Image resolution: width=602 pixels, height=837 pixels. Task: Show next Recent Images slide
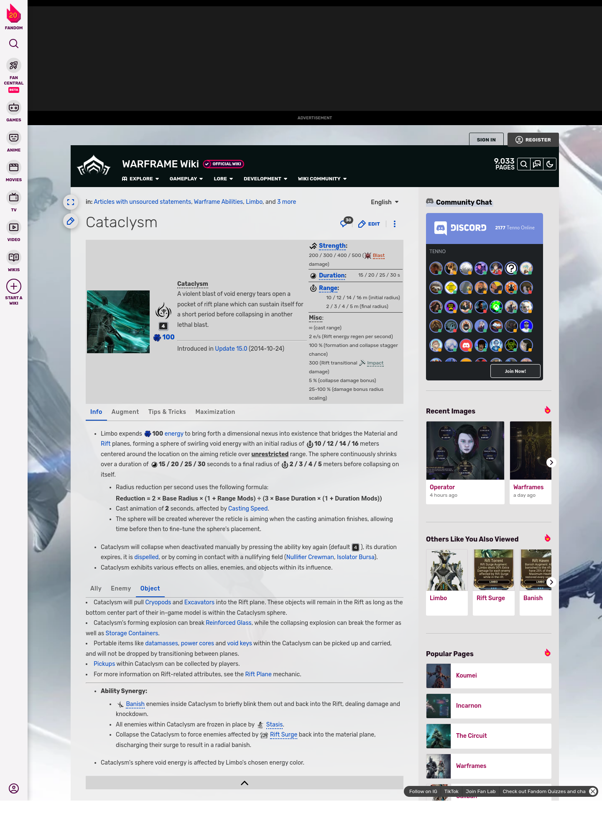click(551, 462)
